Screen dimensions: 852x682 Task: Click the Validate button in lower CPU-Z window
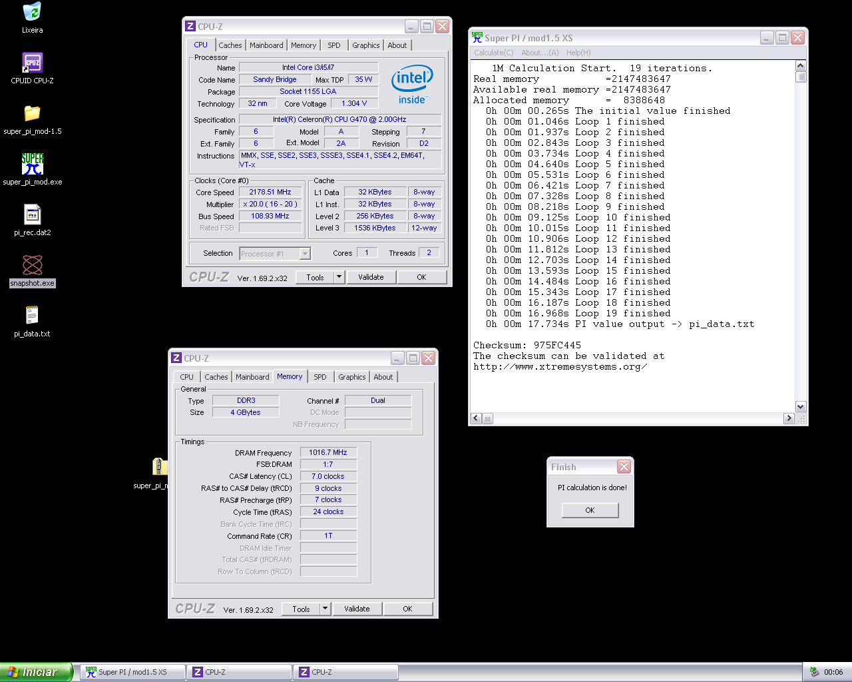[x=357, y=609]
